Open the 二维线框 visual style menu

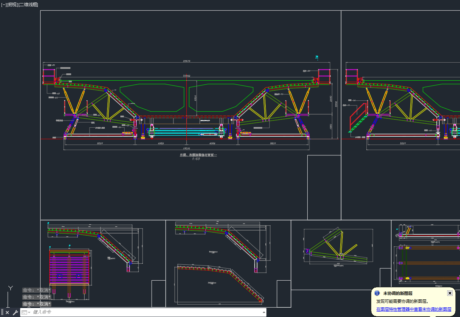pos(28,4)
